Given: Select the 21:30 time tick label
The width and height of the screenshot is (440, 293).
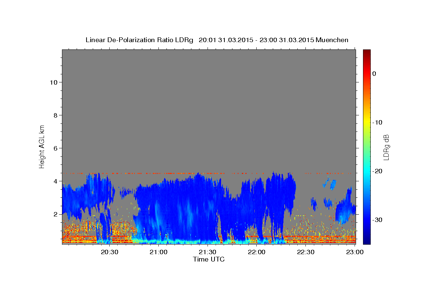Looking at the screenshot, I should pyautogui.click(x=208, y=252).
